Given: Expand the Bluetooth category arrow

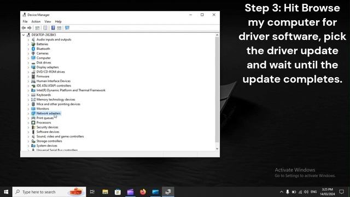Looking at the screenshot, I should pos(28,49).
